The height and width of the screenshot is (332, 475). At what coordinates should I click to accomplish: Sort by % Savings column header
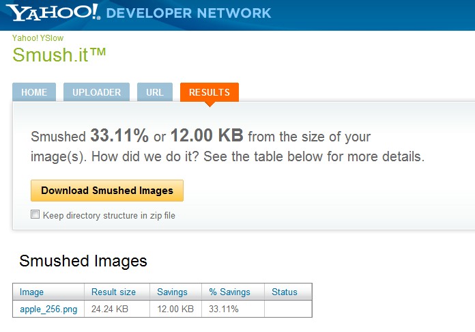(229, 292)
